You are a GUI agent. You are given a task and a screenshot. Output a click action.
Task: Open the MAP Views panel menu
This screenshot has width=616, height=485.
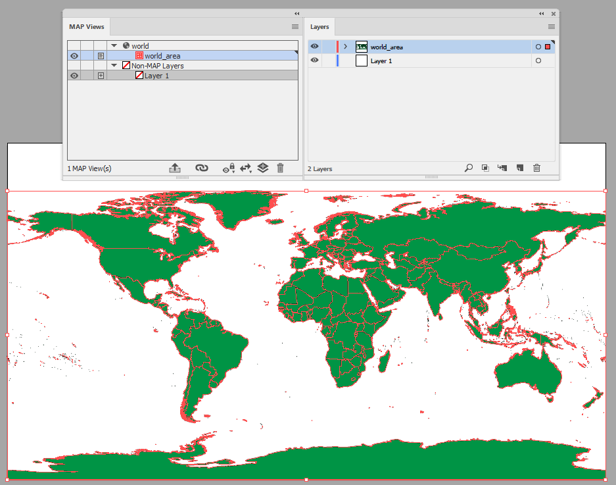[295, 27]
